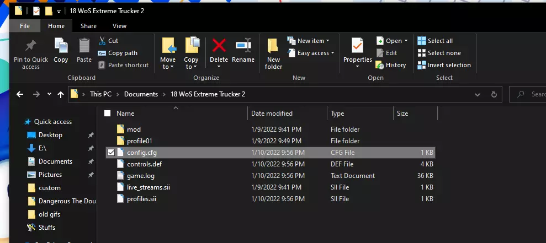Open Documents in navigation pane
546x243 pixels.
[55, 161]
